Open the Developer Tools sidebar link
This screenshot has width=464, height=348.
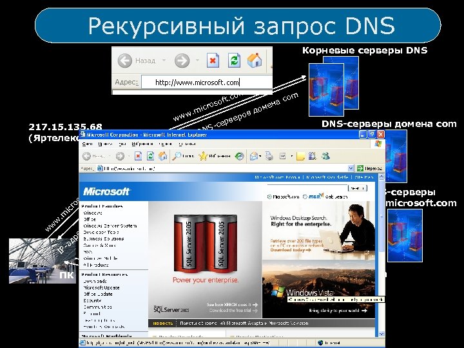(101, 232)
